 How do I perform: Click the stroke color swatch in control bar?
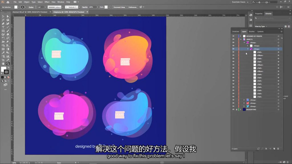click(x=23, y=7)
